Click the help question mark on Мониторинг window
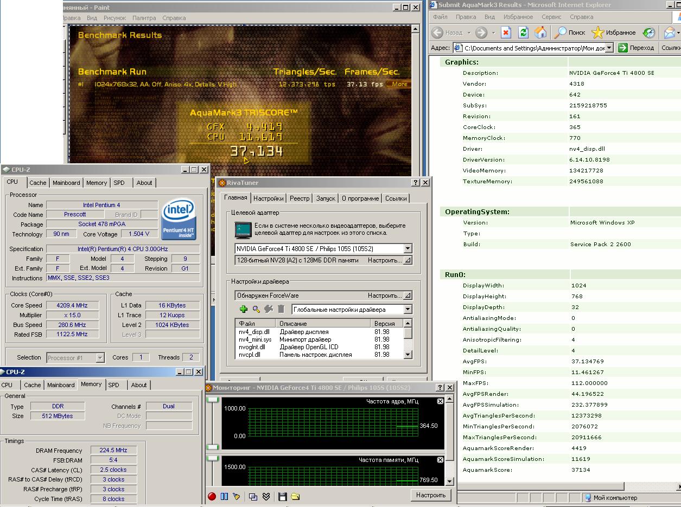Image resolution: width=681 pixels, height=507 pixels. point(440,388)
